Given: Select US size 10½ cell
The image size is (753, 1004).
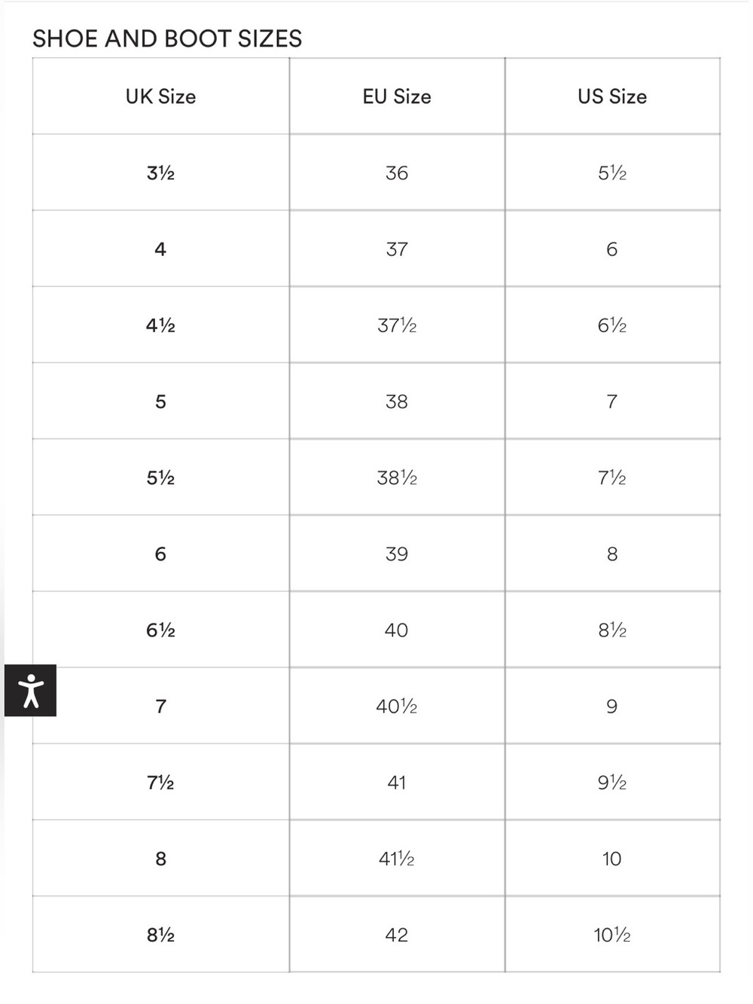Looking at the screenshot, I should (x=612, y=935).
